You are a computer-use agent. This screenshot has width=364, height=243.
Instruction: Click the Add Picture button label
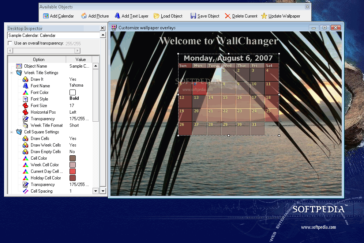(x=98, y=16)
